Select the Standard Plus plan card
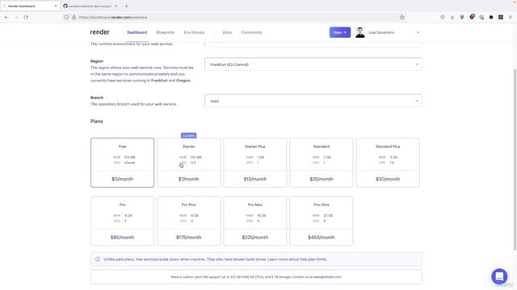Viewport: 517px width, 290px height. coord(388,163)
